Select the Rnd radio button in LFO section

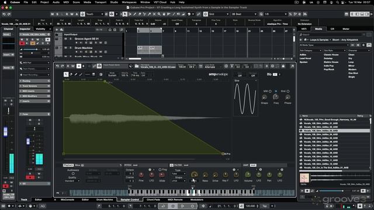(288, 91)
